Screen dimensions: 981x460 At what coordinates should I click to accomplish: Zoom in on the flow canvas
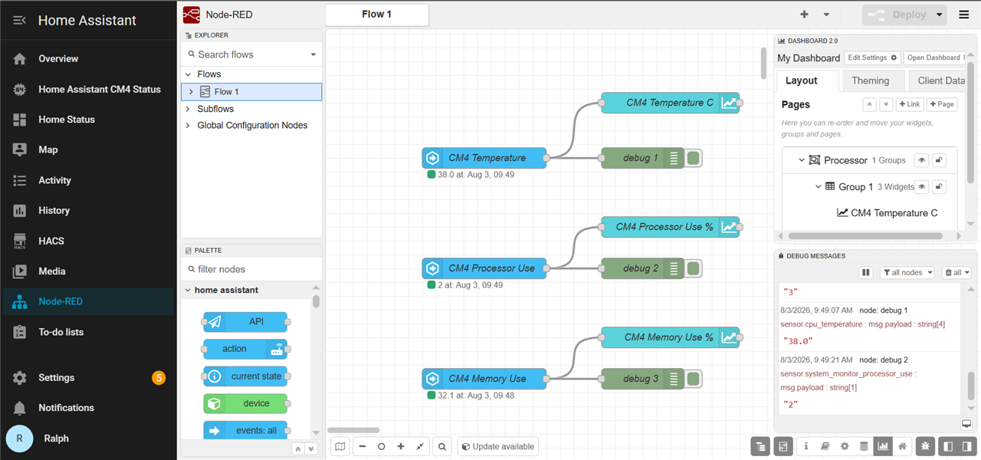point(400,446)
